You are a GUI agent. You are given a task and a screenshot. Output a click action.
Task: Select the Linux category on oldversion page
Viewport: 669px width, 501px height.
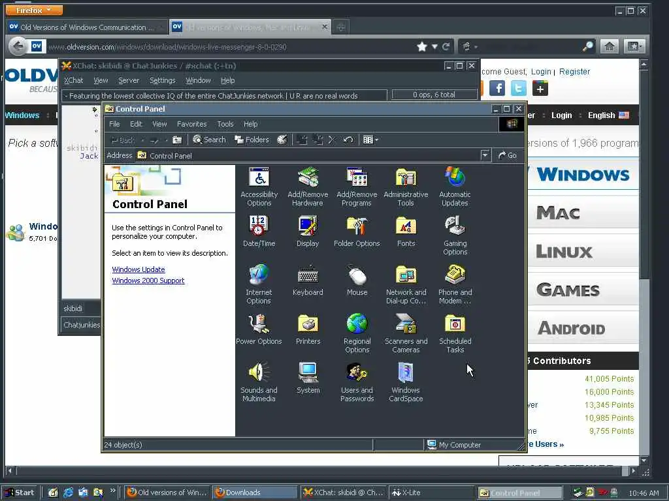tap(583, 251)
